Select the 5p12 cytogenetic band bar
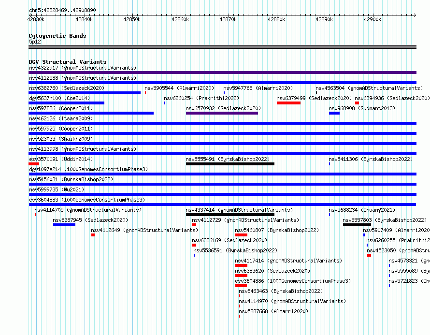Image resolution: width=430 pixels, height=335 pixels. pyautogui.click(x=222, y=47)
